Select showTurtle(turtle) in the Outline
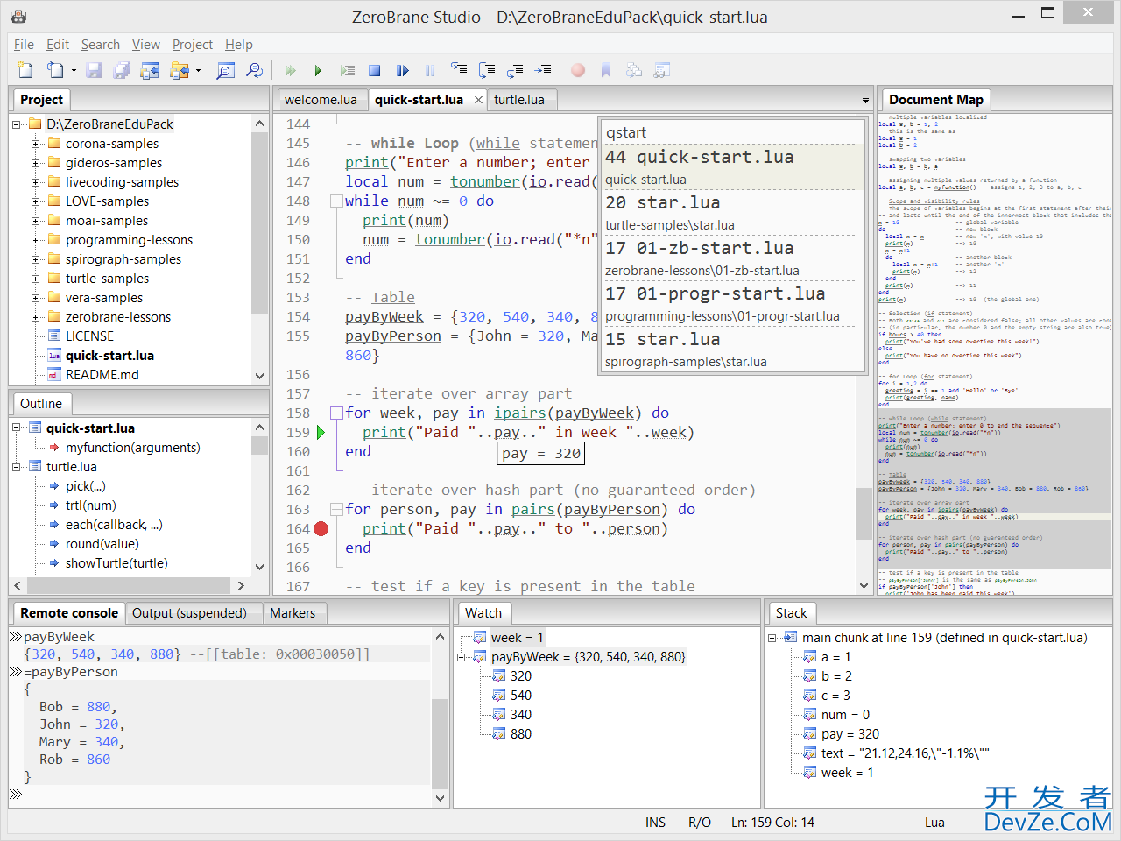The height and width of the screenshot is (841, 1121). tap(116, 563)
